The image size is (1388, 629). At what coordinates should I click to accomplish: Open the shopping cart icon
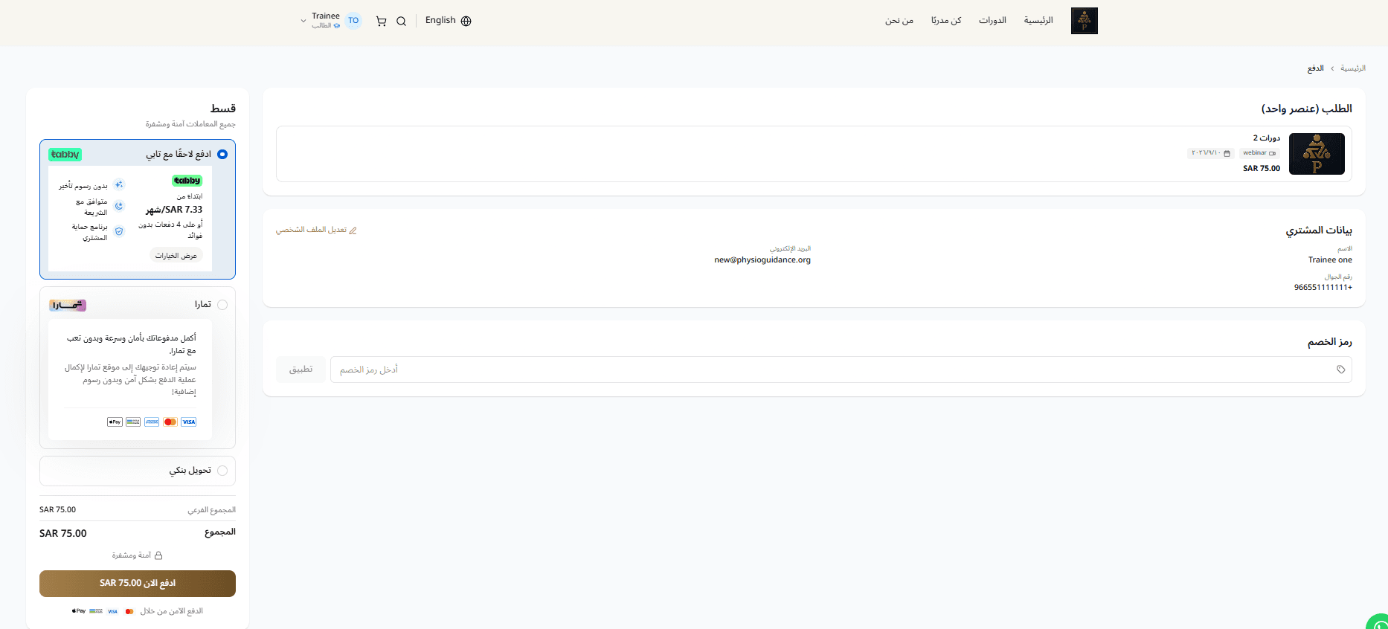(x=382, y=22)
